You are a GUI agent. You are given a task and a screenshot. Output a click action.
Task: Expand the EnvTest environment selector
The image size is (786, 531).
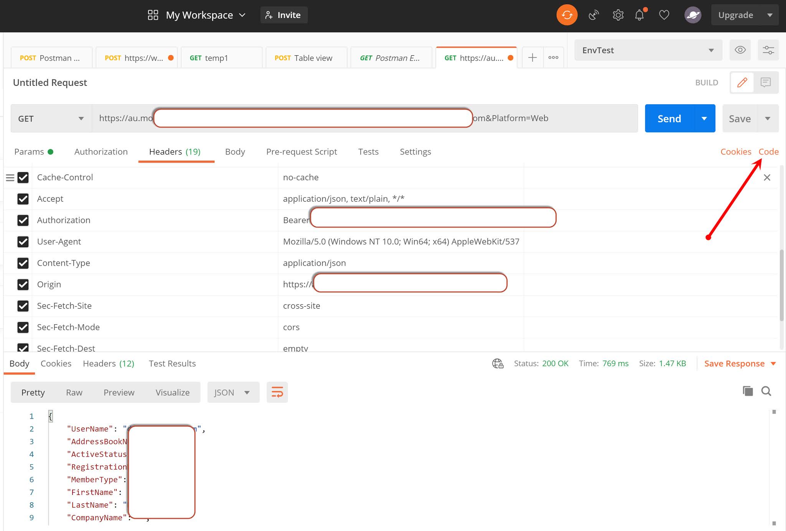(711, 50)
